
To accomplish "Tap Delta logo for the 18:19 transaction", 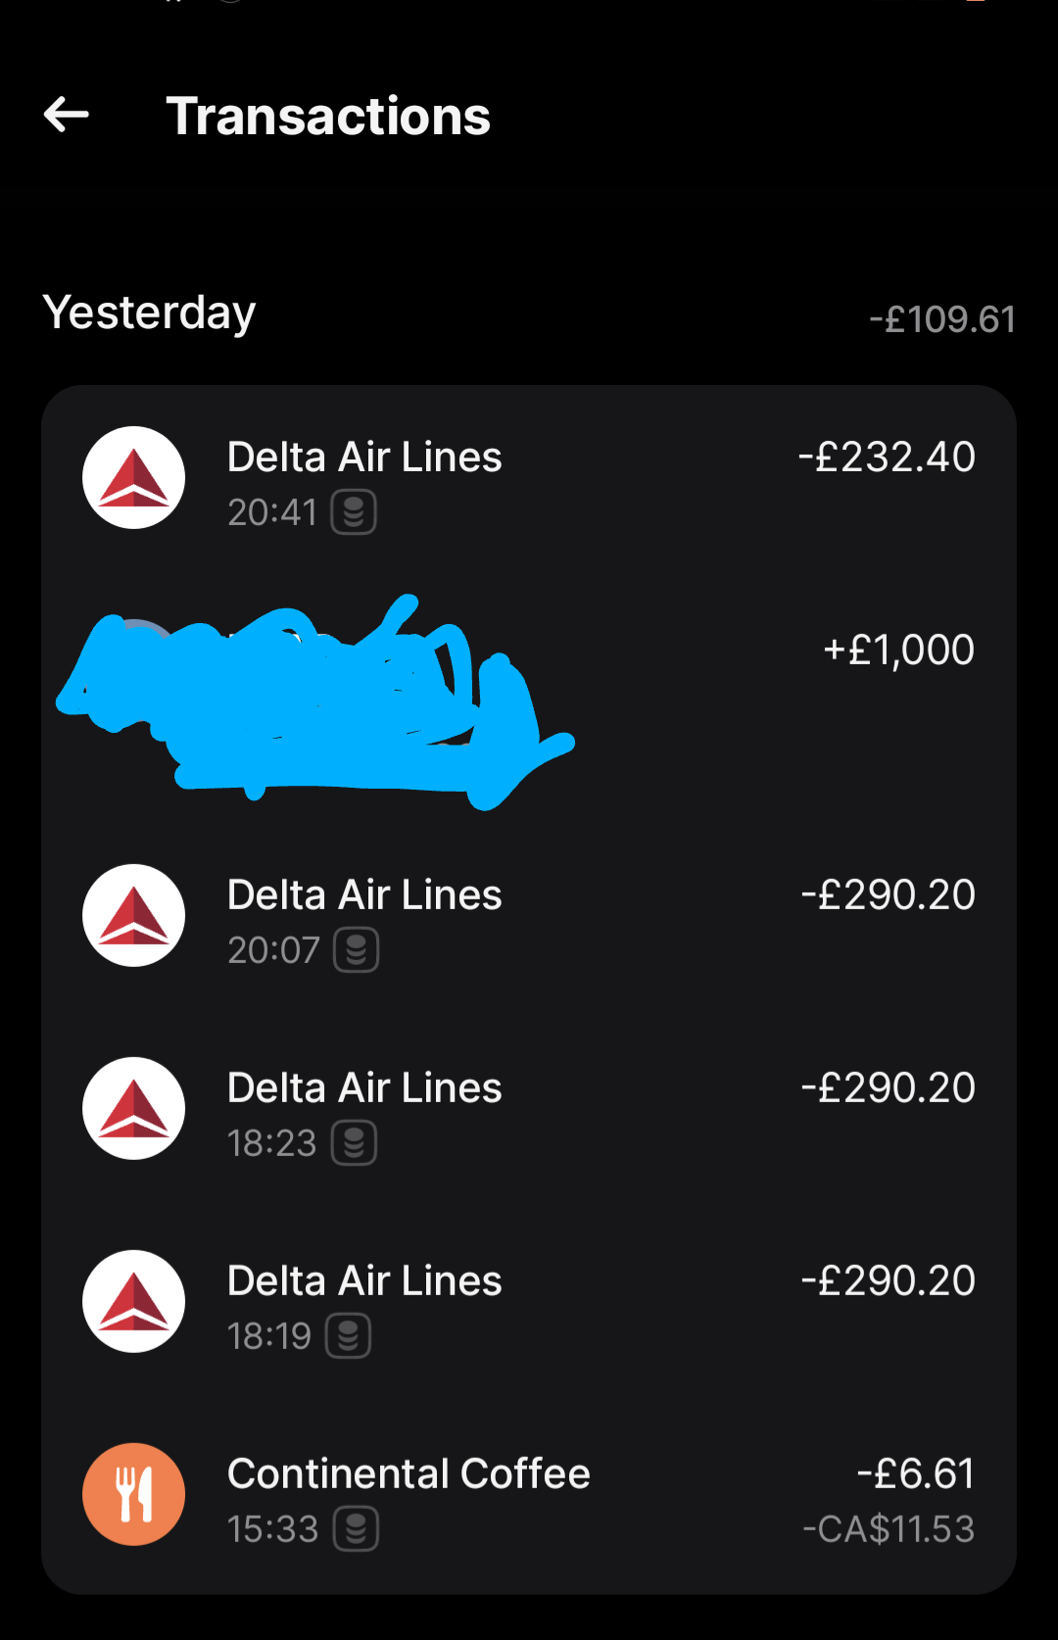I will click(x=133, y=1302).
